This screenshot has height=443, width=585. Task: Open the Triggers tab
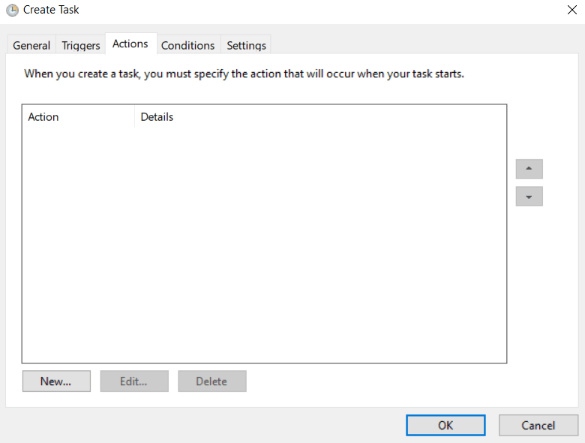[81, 46]
